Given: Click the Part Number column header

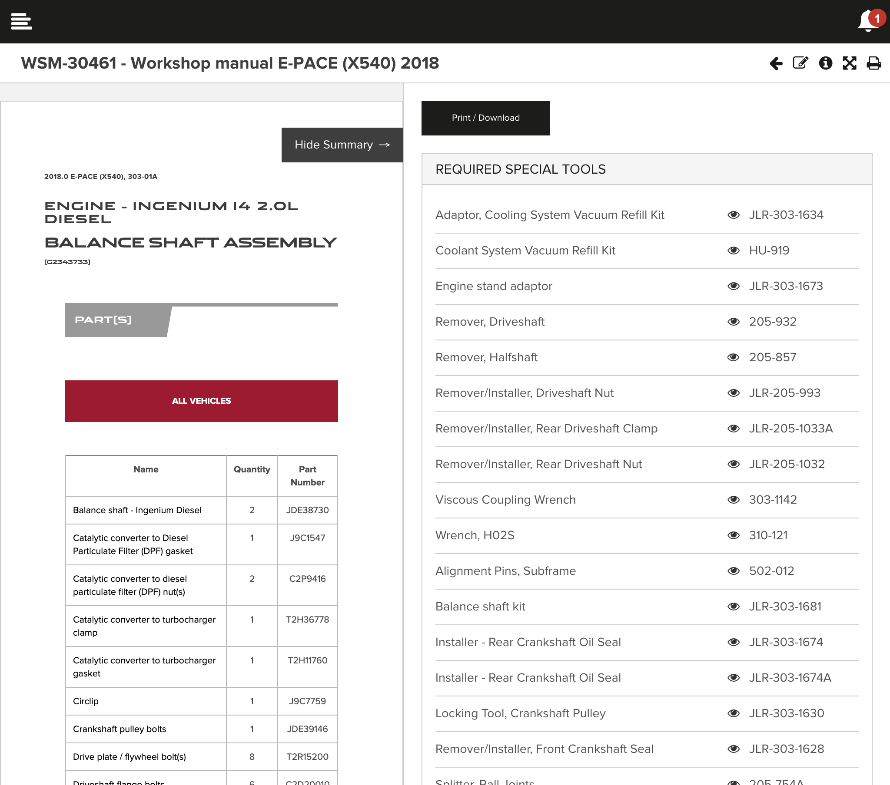Looking at the screenshot, I should (308, 476).
